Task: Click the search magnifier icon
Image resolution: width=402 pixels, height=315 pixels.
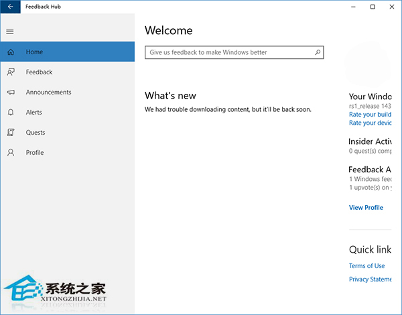Action: click(318, 52)
